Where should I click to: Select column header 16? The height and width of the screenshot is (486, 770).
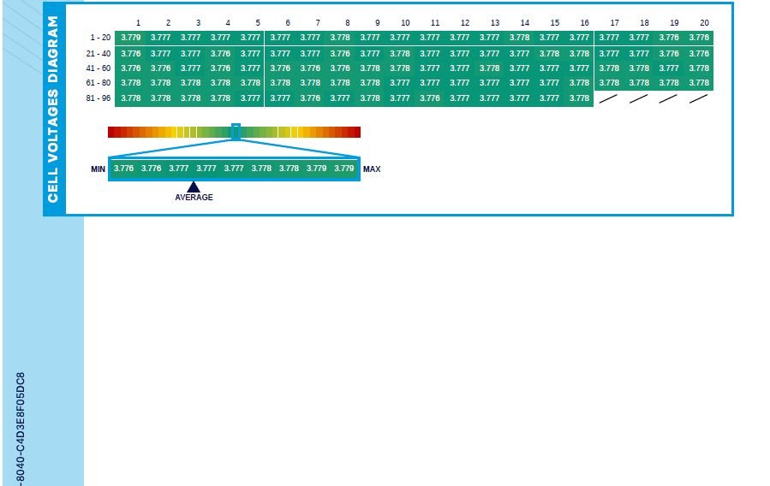[x=584, y=23]
